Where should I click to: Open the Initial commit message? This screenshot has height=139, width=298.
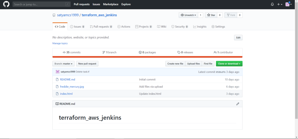(x=147, y=79)
